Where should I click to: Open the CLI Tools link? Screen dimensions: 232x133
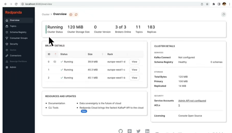(x=53, y=107)
